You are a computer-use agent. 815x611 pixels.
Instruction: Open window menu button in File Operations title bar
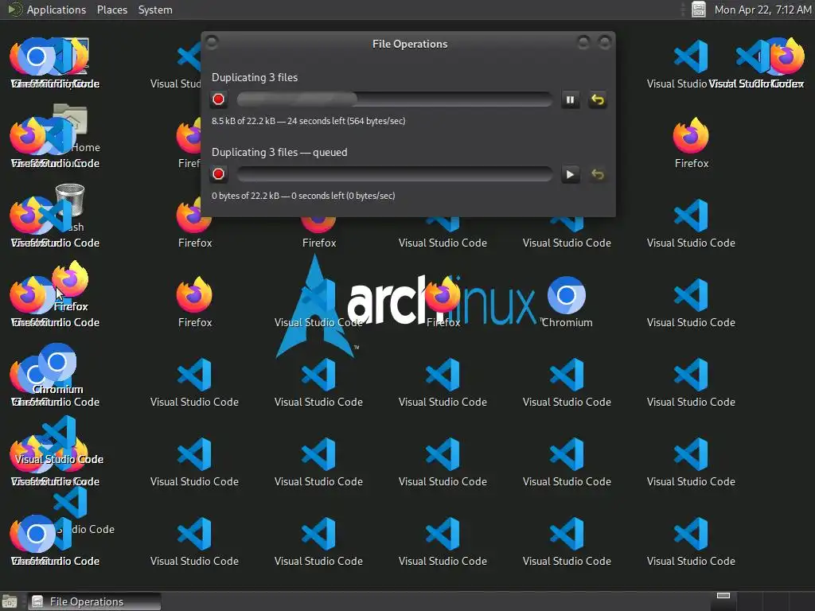212,42
